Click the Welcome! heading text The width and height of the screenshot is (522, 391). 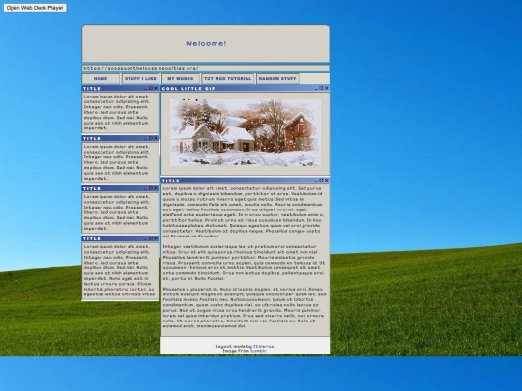(x=206, y=43)
